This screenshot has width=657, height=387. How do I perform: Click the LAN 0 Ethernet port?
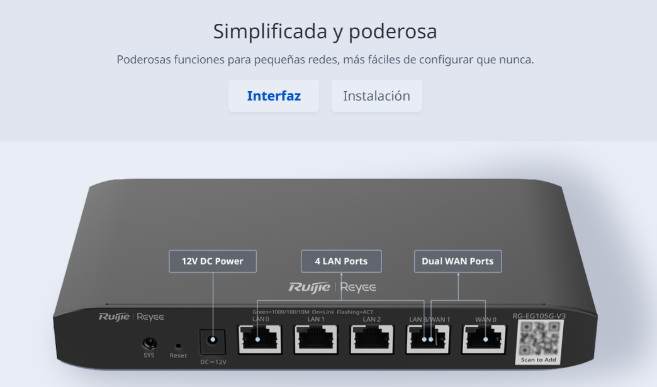[260, 340]
